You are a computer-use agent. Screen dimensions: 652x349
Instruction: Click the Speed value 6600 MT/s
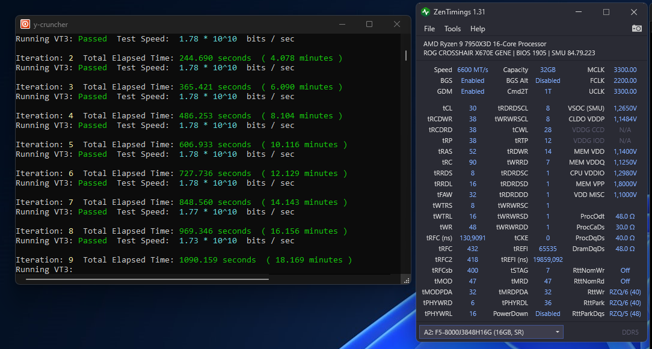click(473, 70)
